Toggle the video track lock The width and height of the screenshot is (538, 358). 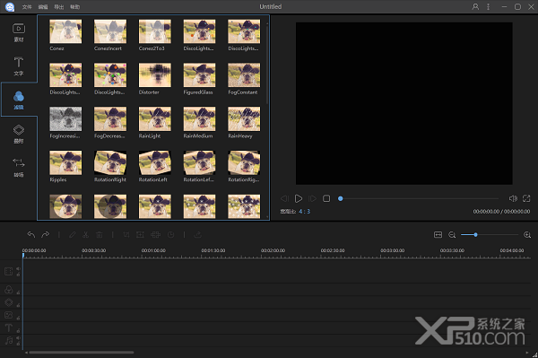point(18,275)
